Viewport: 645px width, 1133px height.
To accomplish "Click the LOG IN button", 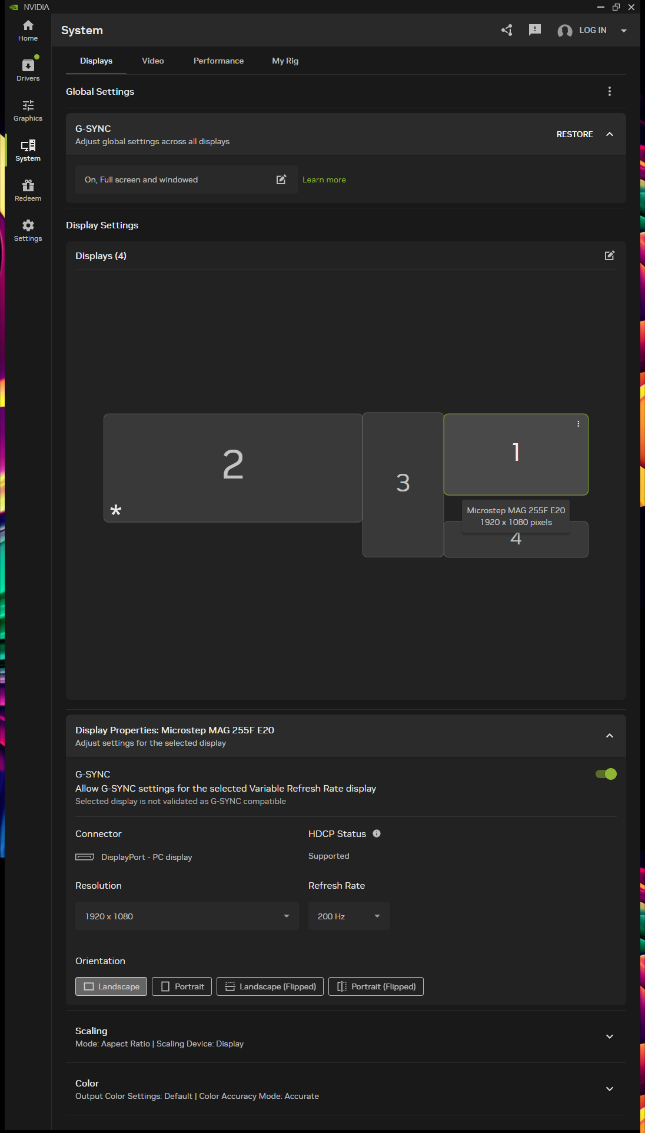I will click(x=593, y=30).
